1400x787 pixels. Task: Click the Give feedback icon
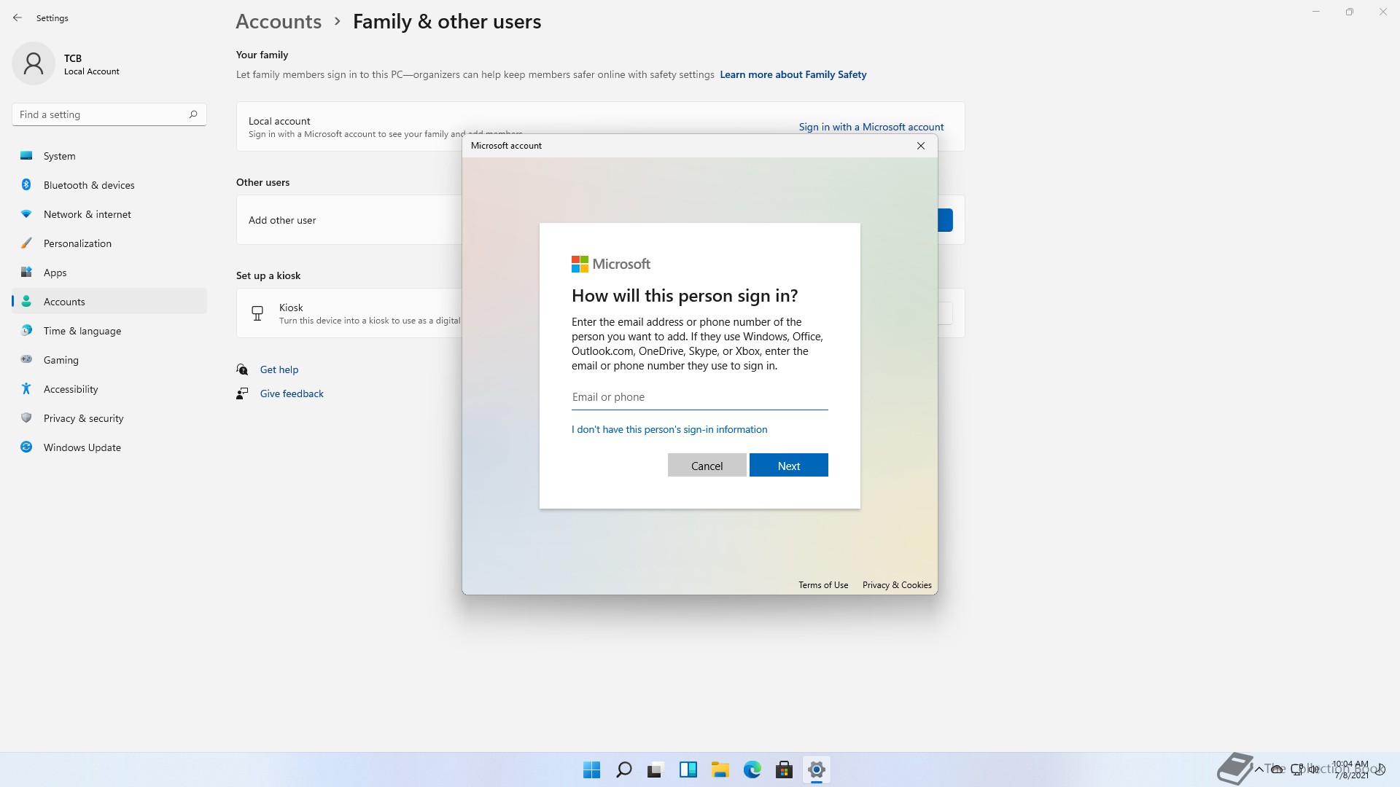(242, 393)
